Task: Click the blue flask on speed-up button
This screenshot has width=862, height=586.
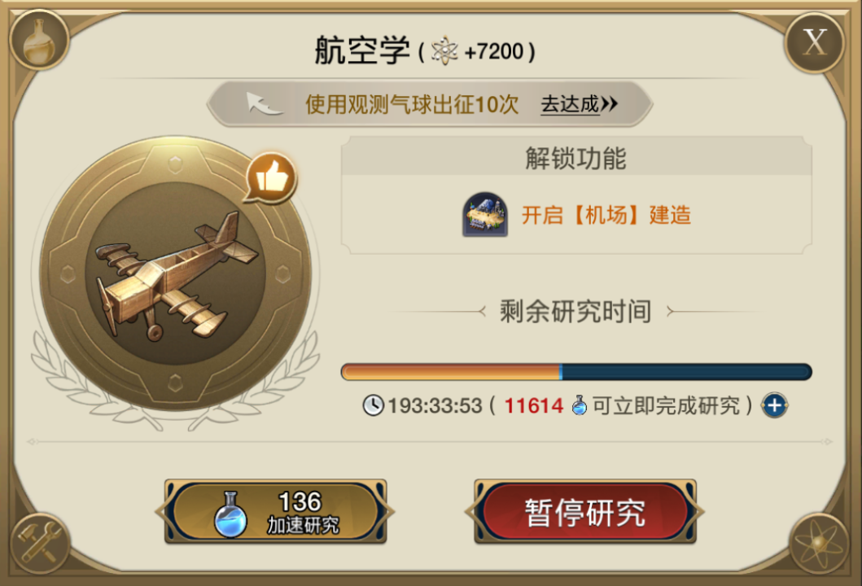Action: (231, 514)
